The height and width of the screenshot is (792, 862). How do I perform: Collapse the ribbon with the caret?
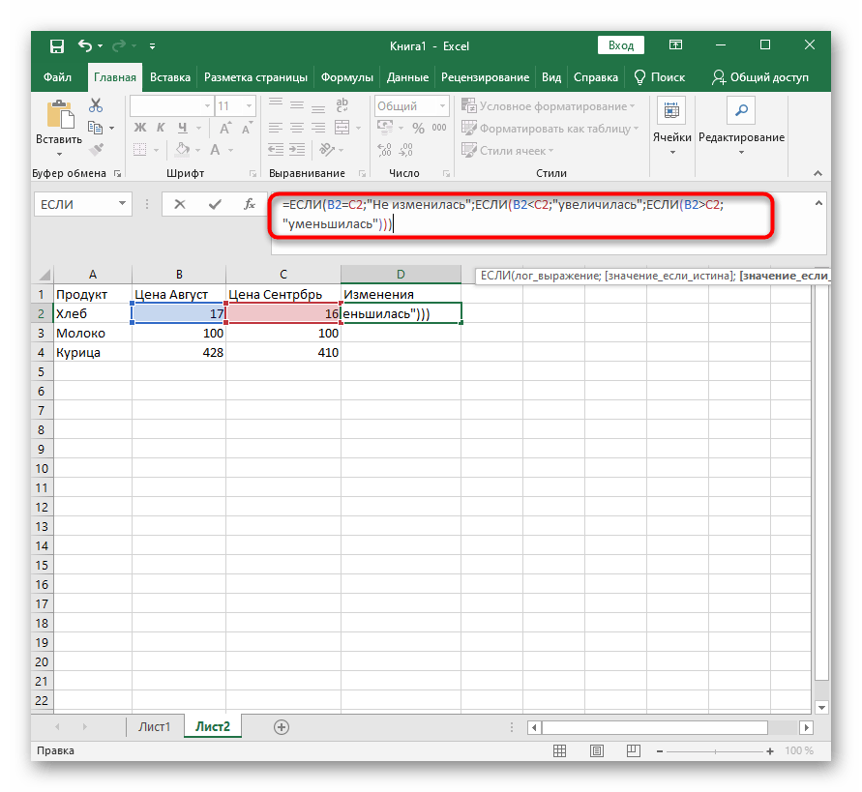tap(817, 174)
